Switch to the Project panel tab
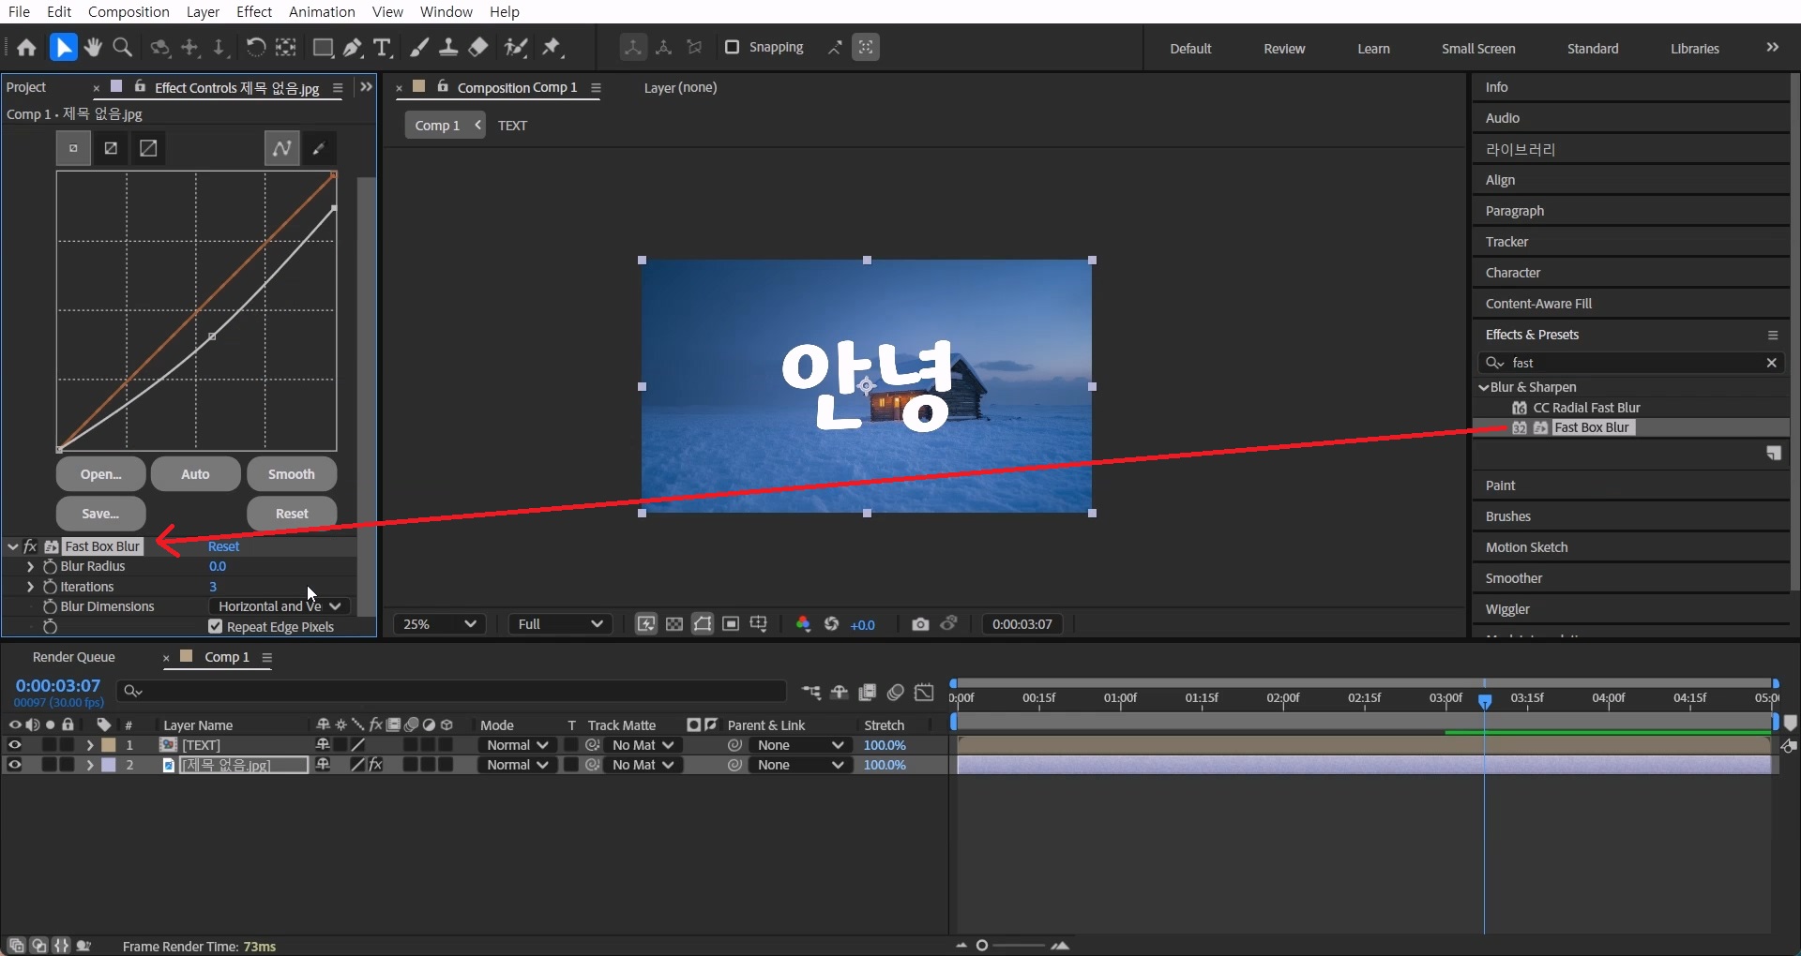The height and width of the screenshot is (956, 1801). pos(26,87)
